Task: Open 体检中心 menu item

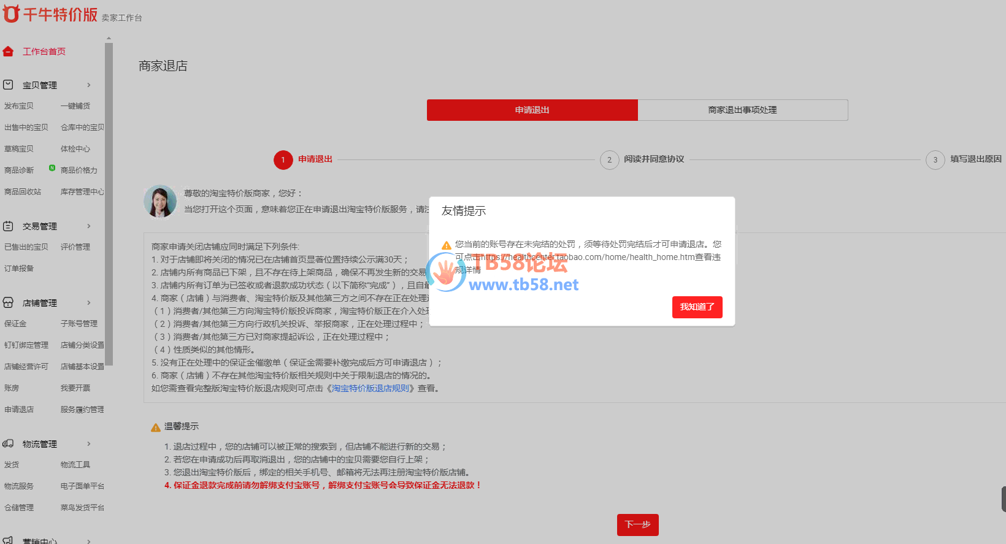Action: click(x=75, y=149)
